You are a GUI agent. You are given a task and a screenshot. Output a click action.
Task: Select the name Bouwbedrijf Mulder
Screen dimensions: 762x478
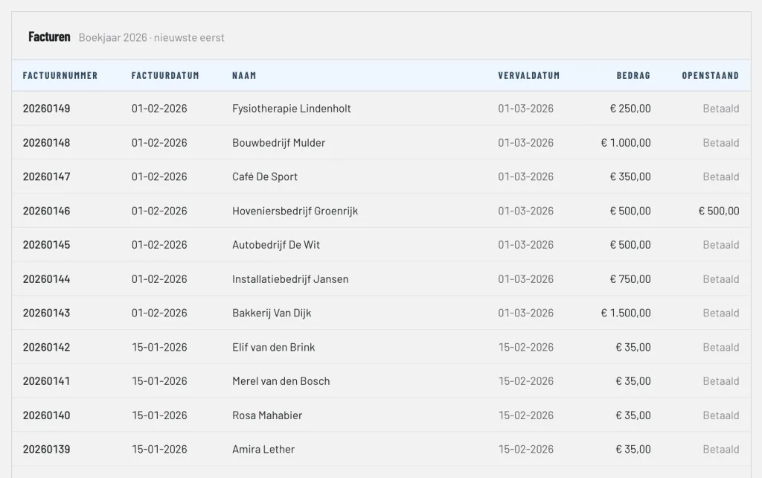coord(278,142)
